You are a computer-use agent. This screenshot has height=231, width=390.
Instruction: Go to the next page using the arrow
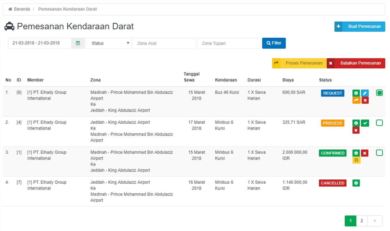(x=374, y=221)
